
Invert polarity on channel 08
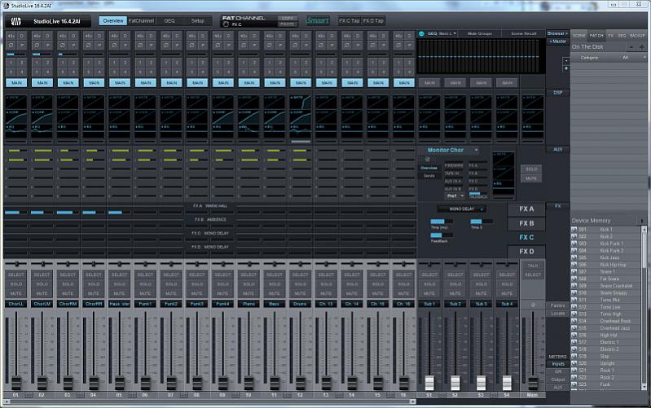(x=192, y=45)
